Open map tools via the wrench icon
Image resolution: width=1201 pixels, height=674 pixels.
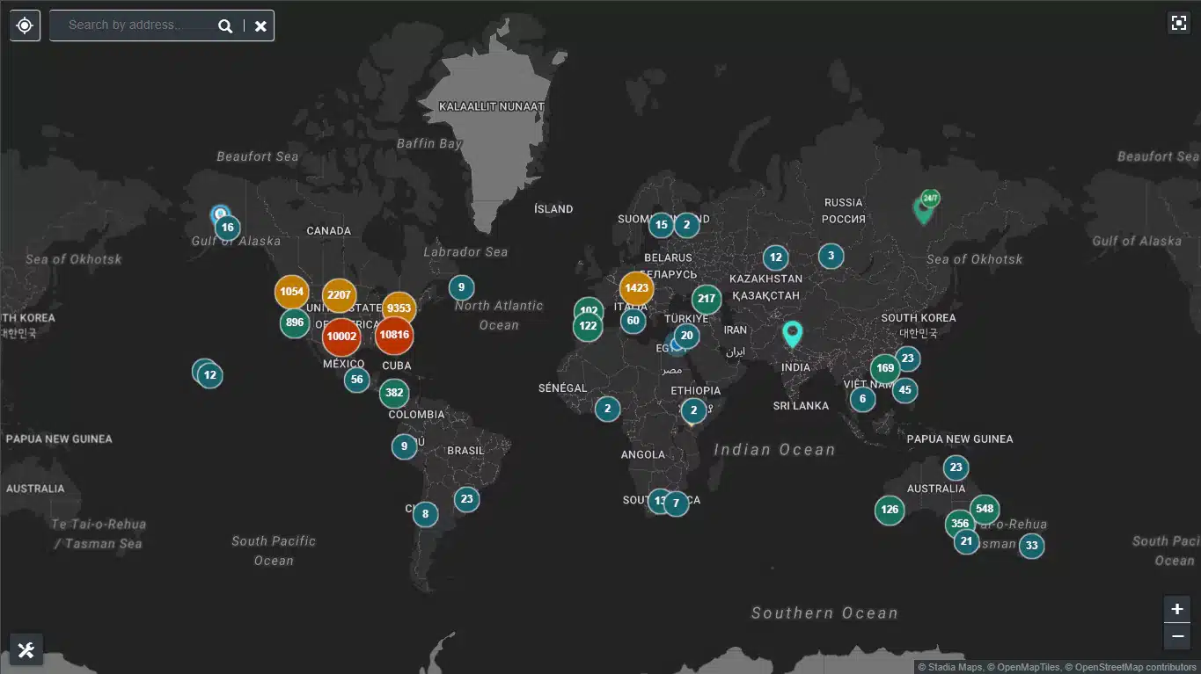click(x=25, y=649)
